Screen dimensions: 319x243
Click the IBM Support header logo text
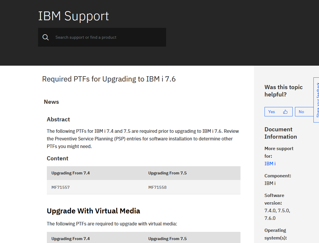click(x=73, y=16)
